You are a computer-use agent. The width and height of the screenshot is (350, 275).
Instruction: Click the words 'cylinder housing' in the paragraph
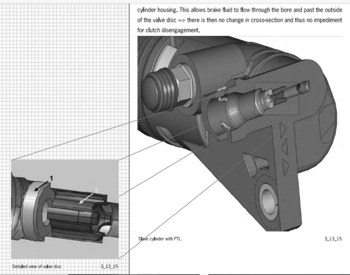pyautogui.click(x=152, y=10)
